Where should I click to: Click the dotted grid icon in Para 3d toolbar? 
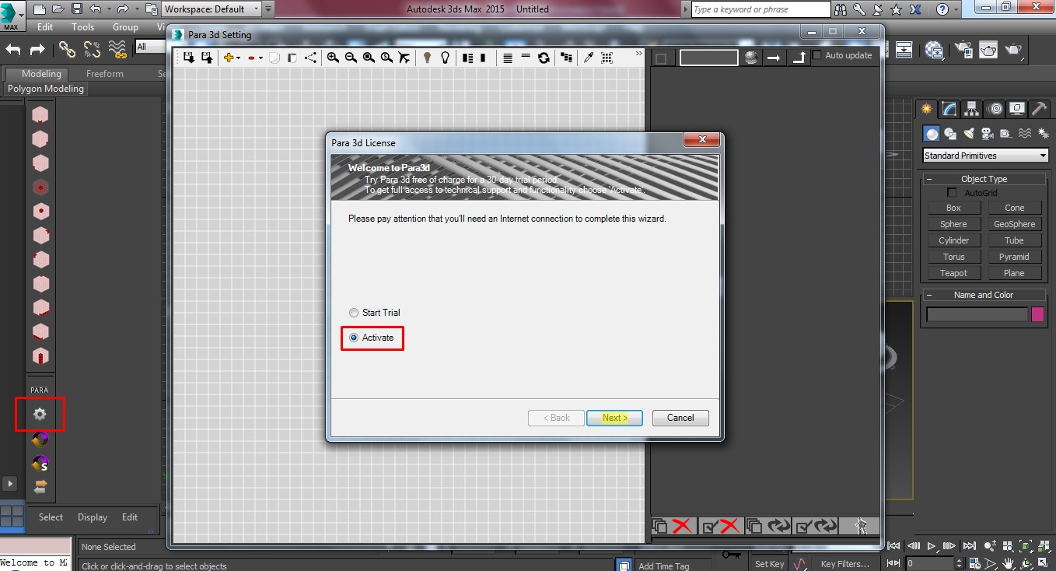(x=607, y=58)
